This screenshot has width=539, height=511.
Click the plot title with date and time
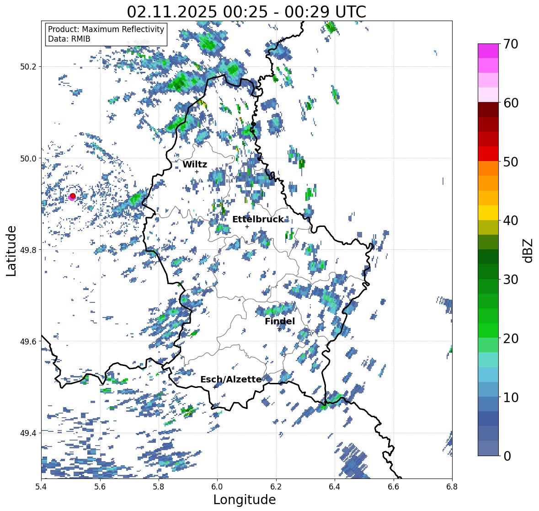point(246,12)
